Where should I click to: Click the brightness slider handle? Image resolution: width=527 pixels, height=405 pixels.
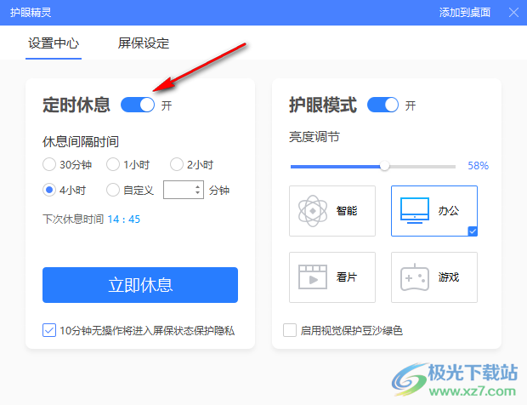385,166
